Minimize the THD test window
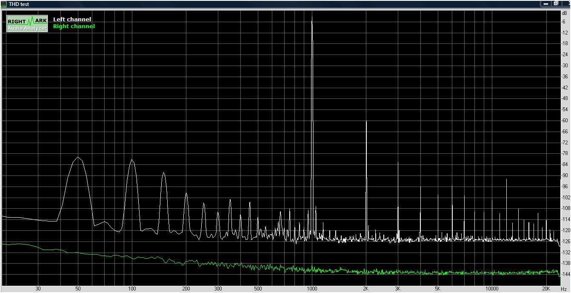Viewport: 571px width, 293px height. coord(545,3)
